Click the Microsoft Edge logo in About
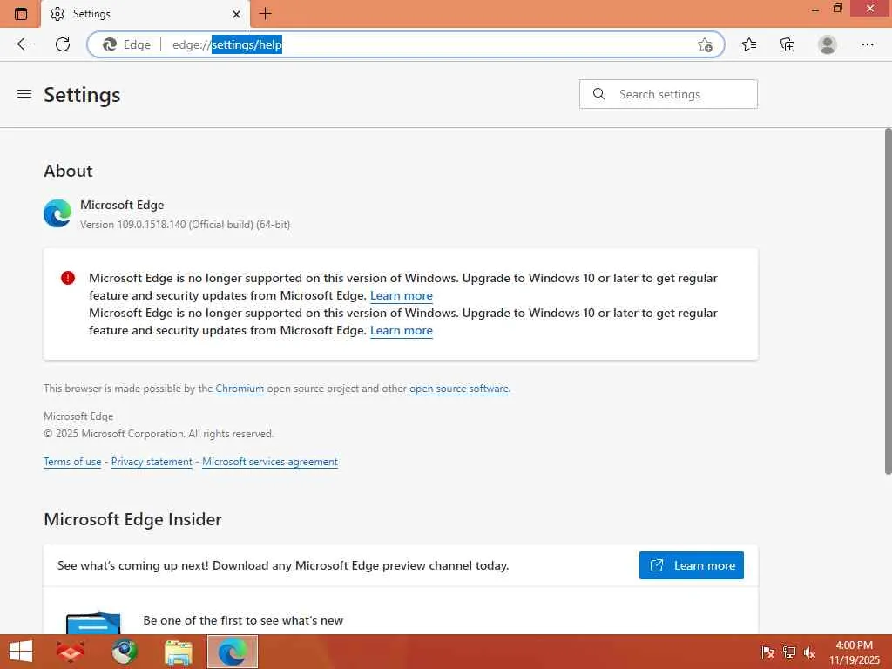Screen dimensions: 892x669 point(57,213)
